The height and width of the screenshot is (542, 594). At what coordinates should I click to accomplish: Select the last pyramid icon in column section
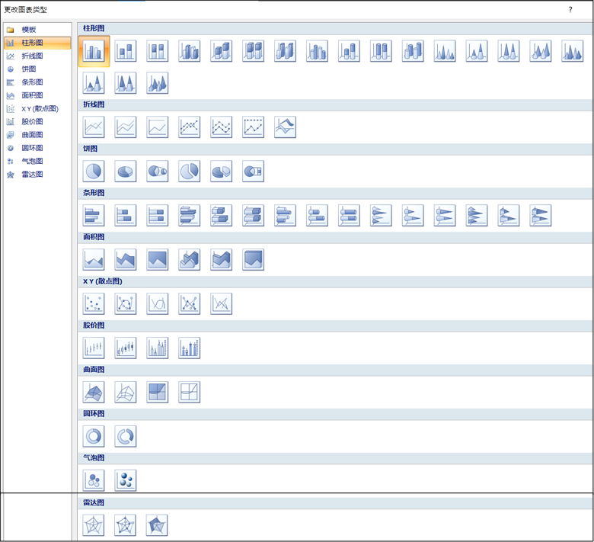click(x=157, y=83)
